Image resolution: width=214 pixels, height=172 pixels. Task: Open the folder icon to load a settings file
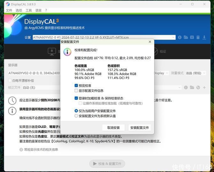[186, 37]
